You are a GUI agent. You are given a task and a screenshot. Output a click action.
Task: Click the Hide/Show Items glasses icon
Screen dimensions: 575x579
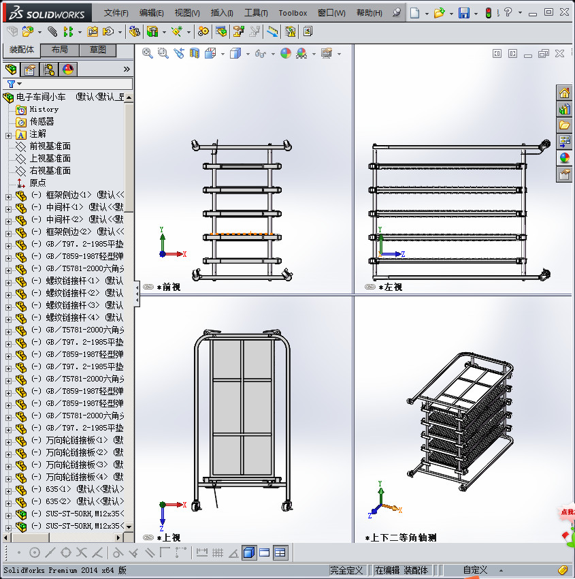click(261, 54)
